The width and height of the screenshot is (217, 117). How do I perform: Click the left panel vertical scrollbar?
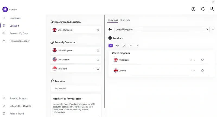(x=105, y=61)
